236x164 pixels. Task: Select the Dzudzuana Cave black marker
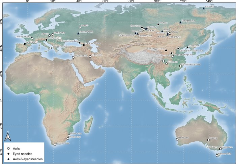click(x=84, y=45)
